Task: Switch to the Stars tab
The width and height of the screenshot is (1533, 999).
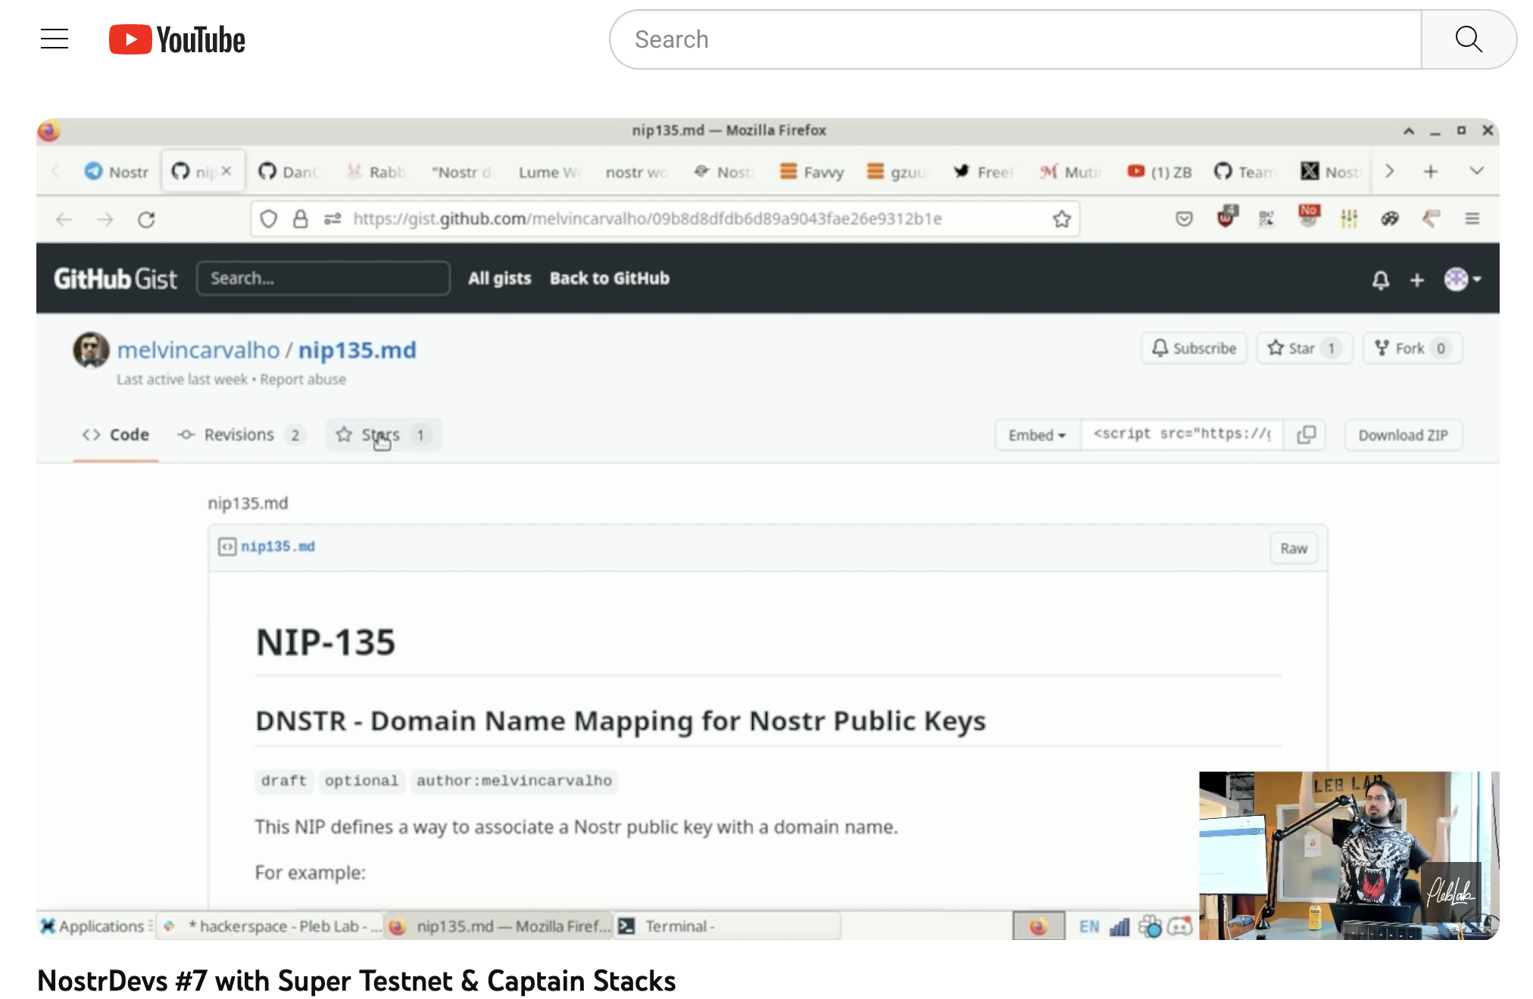Action: point(382,435)
